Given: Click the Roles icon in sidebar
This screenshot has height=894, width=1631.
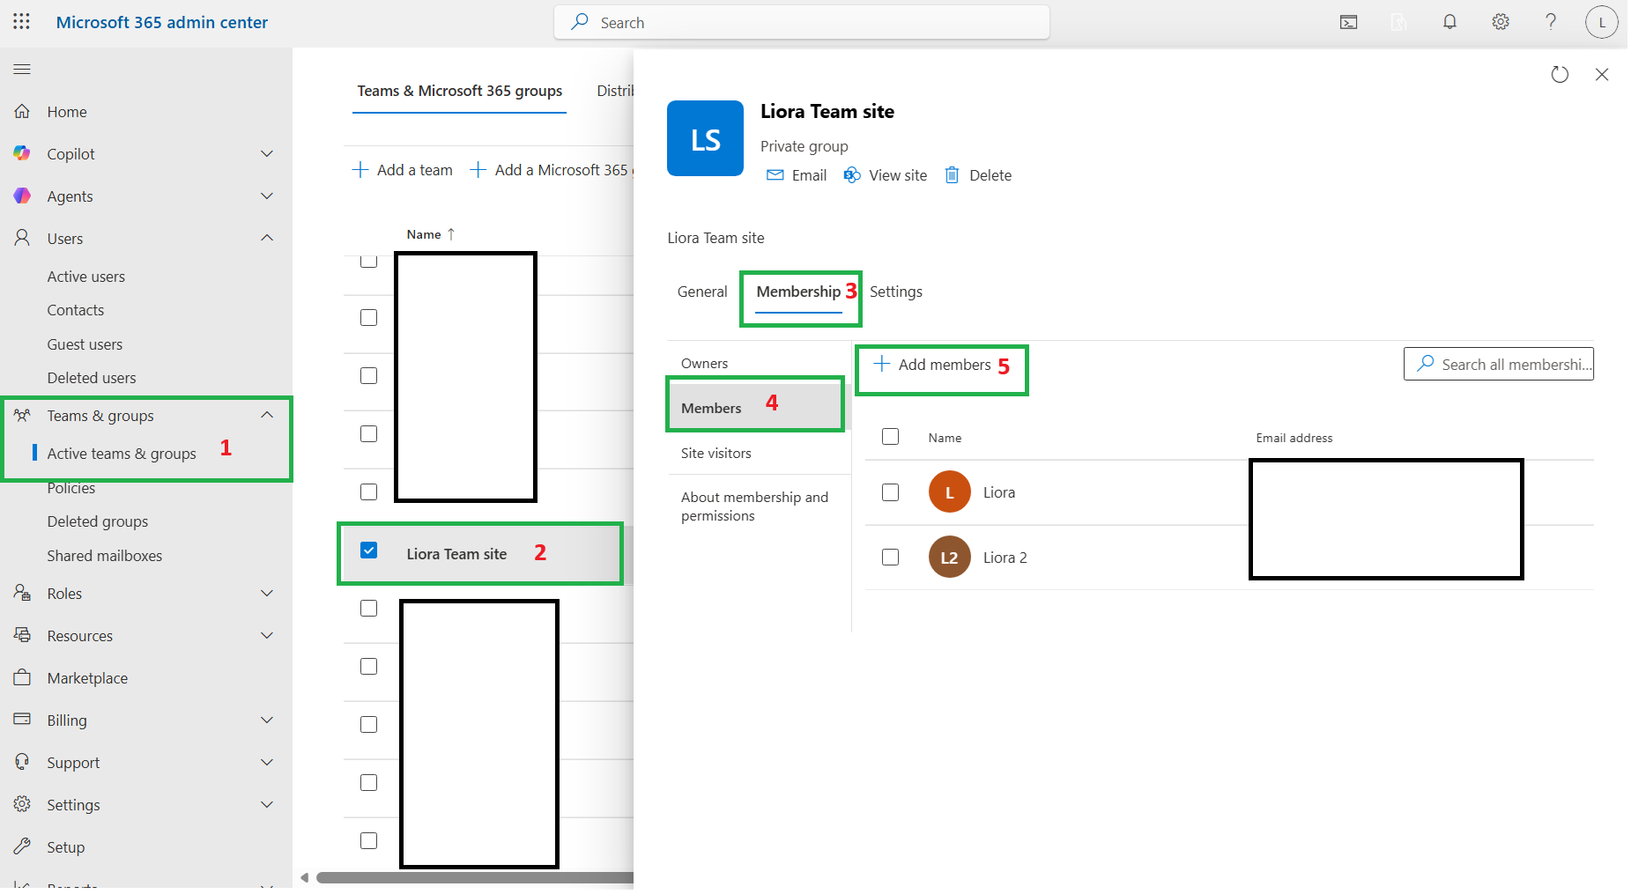Looking at the screenshot, I should click(x=22, y=594).
